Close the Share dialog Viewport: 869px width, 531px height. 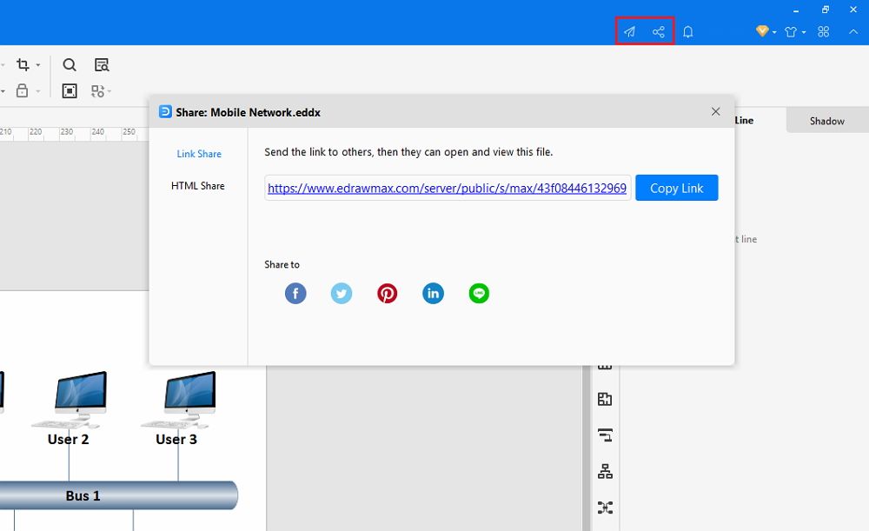pos(715,111)
